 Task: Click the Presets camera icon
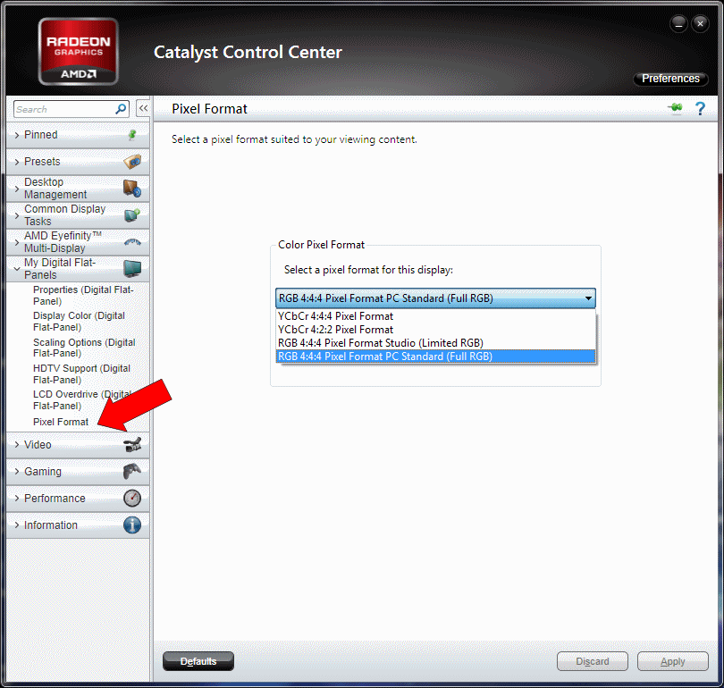[x=132, y=162]
